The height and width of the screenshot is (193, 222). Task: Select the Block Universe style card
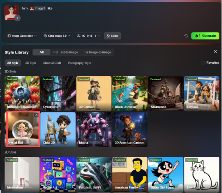point(130,93)
